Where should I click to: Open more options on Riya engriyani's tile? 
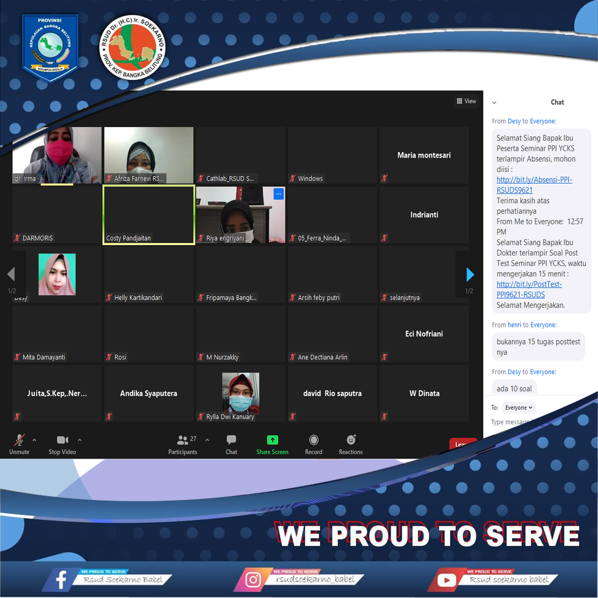coord(278,194)
